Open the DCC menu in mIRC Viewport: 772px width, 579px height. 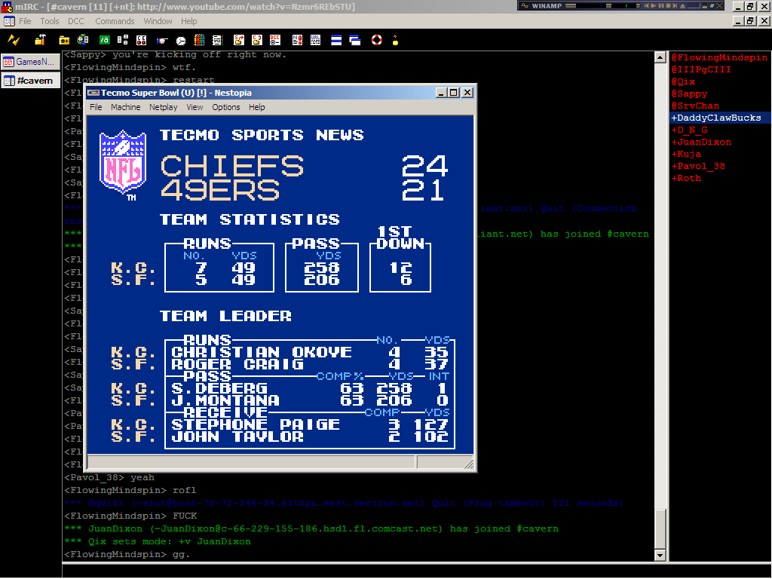pos(76,21)
